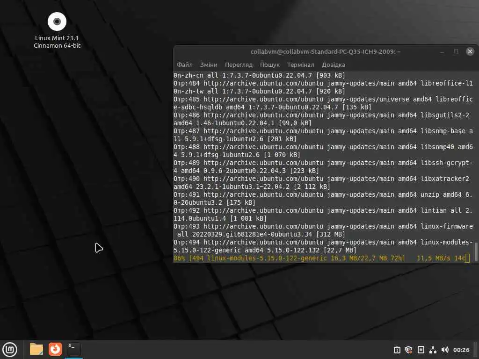Viewport: 479px width, 359px height.
Task: Open the Linux Mint start menu
Action: 10,349
